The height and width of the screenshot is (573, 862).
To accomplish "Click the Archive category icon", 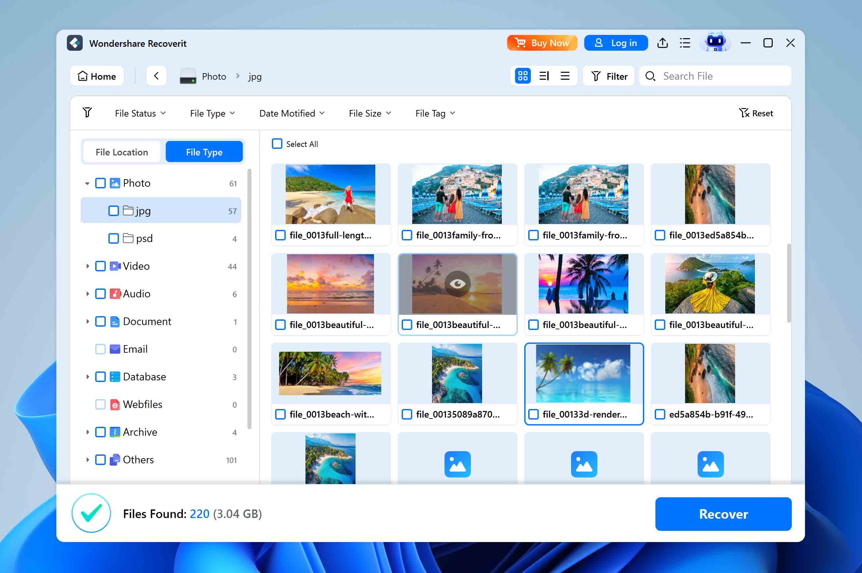I will coord(115,432).
